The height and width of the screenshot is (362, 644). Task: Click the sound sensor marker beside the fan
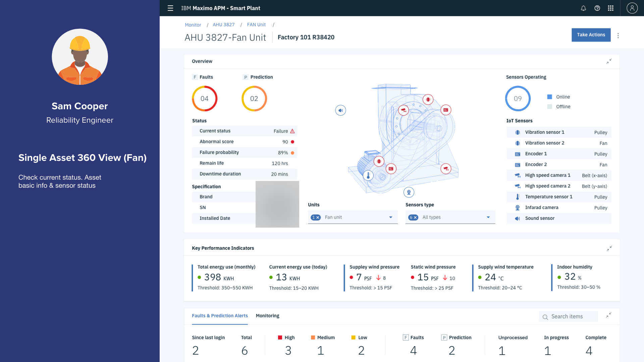click(x=340, y=110)
